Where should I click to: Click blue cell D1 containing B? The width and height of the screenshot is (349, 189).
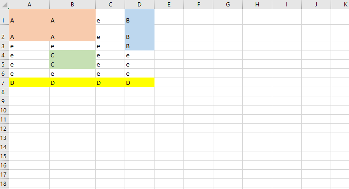[140, 17]
